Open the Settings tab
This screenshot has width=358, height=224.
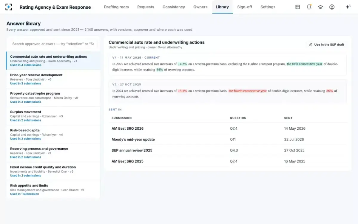click(268, 7)
